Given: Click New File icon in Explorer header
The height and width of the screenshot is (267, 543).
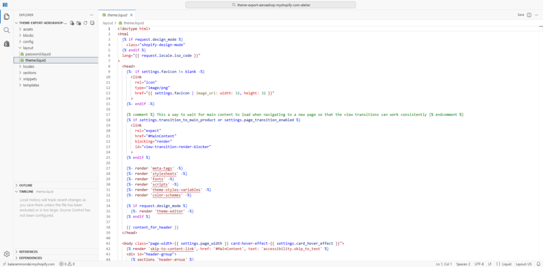Looking at the screenshot, I should click(72, 23).
